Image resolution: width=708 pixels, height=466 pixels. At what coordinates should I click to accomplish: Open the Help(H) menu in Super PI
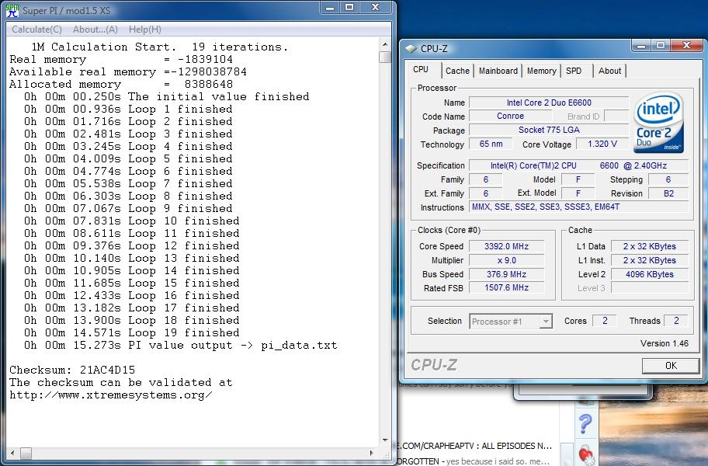(145, 30)
